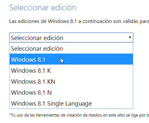Pick Windows 8.1 Single Language option
Viewport: 149px width, 123px height.
click(71, 103)
